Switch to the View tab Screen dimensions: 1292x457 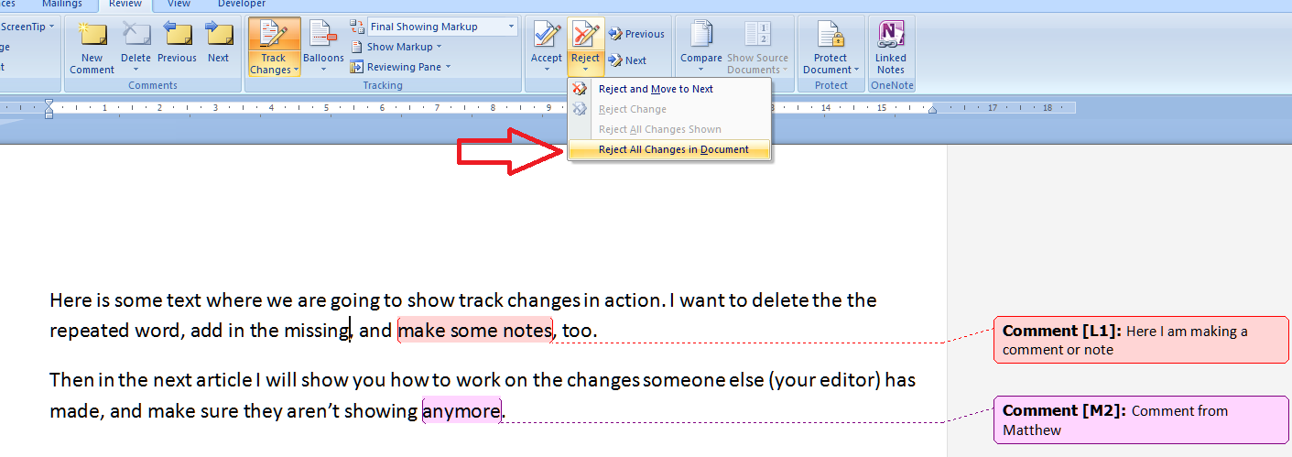tap(179, 4)
